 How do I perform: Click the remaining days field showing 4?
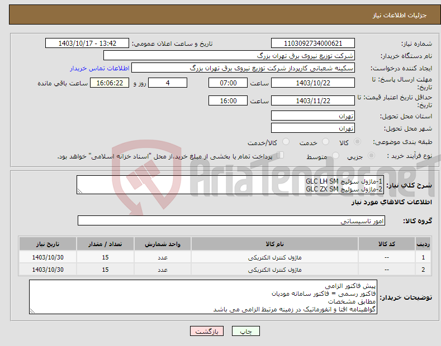[168, 83]
